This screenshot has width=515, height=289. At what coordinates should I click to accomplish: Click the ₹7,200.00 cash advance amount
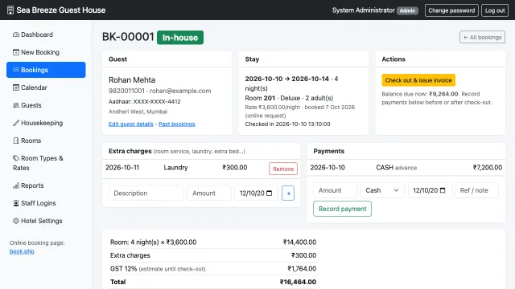click(x=488, y=168)
